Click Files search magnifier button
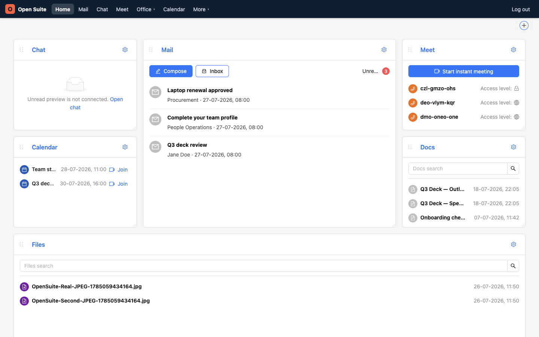Image resolution: width=539 pixels, height=337 pixels. point(513,266)
